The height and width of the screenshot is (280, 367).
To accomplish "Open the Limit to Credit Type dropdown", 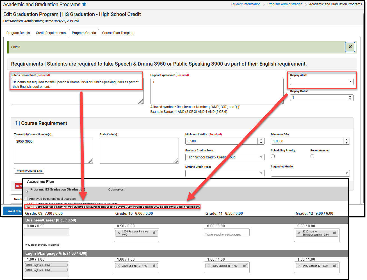I will click(225, 173).
